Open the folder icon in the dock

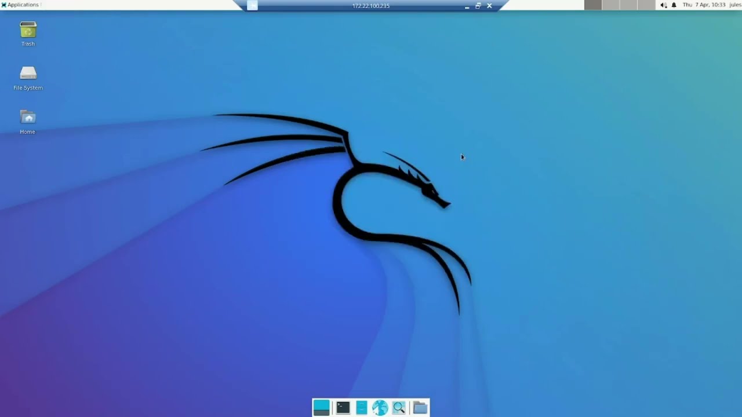coord(420,408)
